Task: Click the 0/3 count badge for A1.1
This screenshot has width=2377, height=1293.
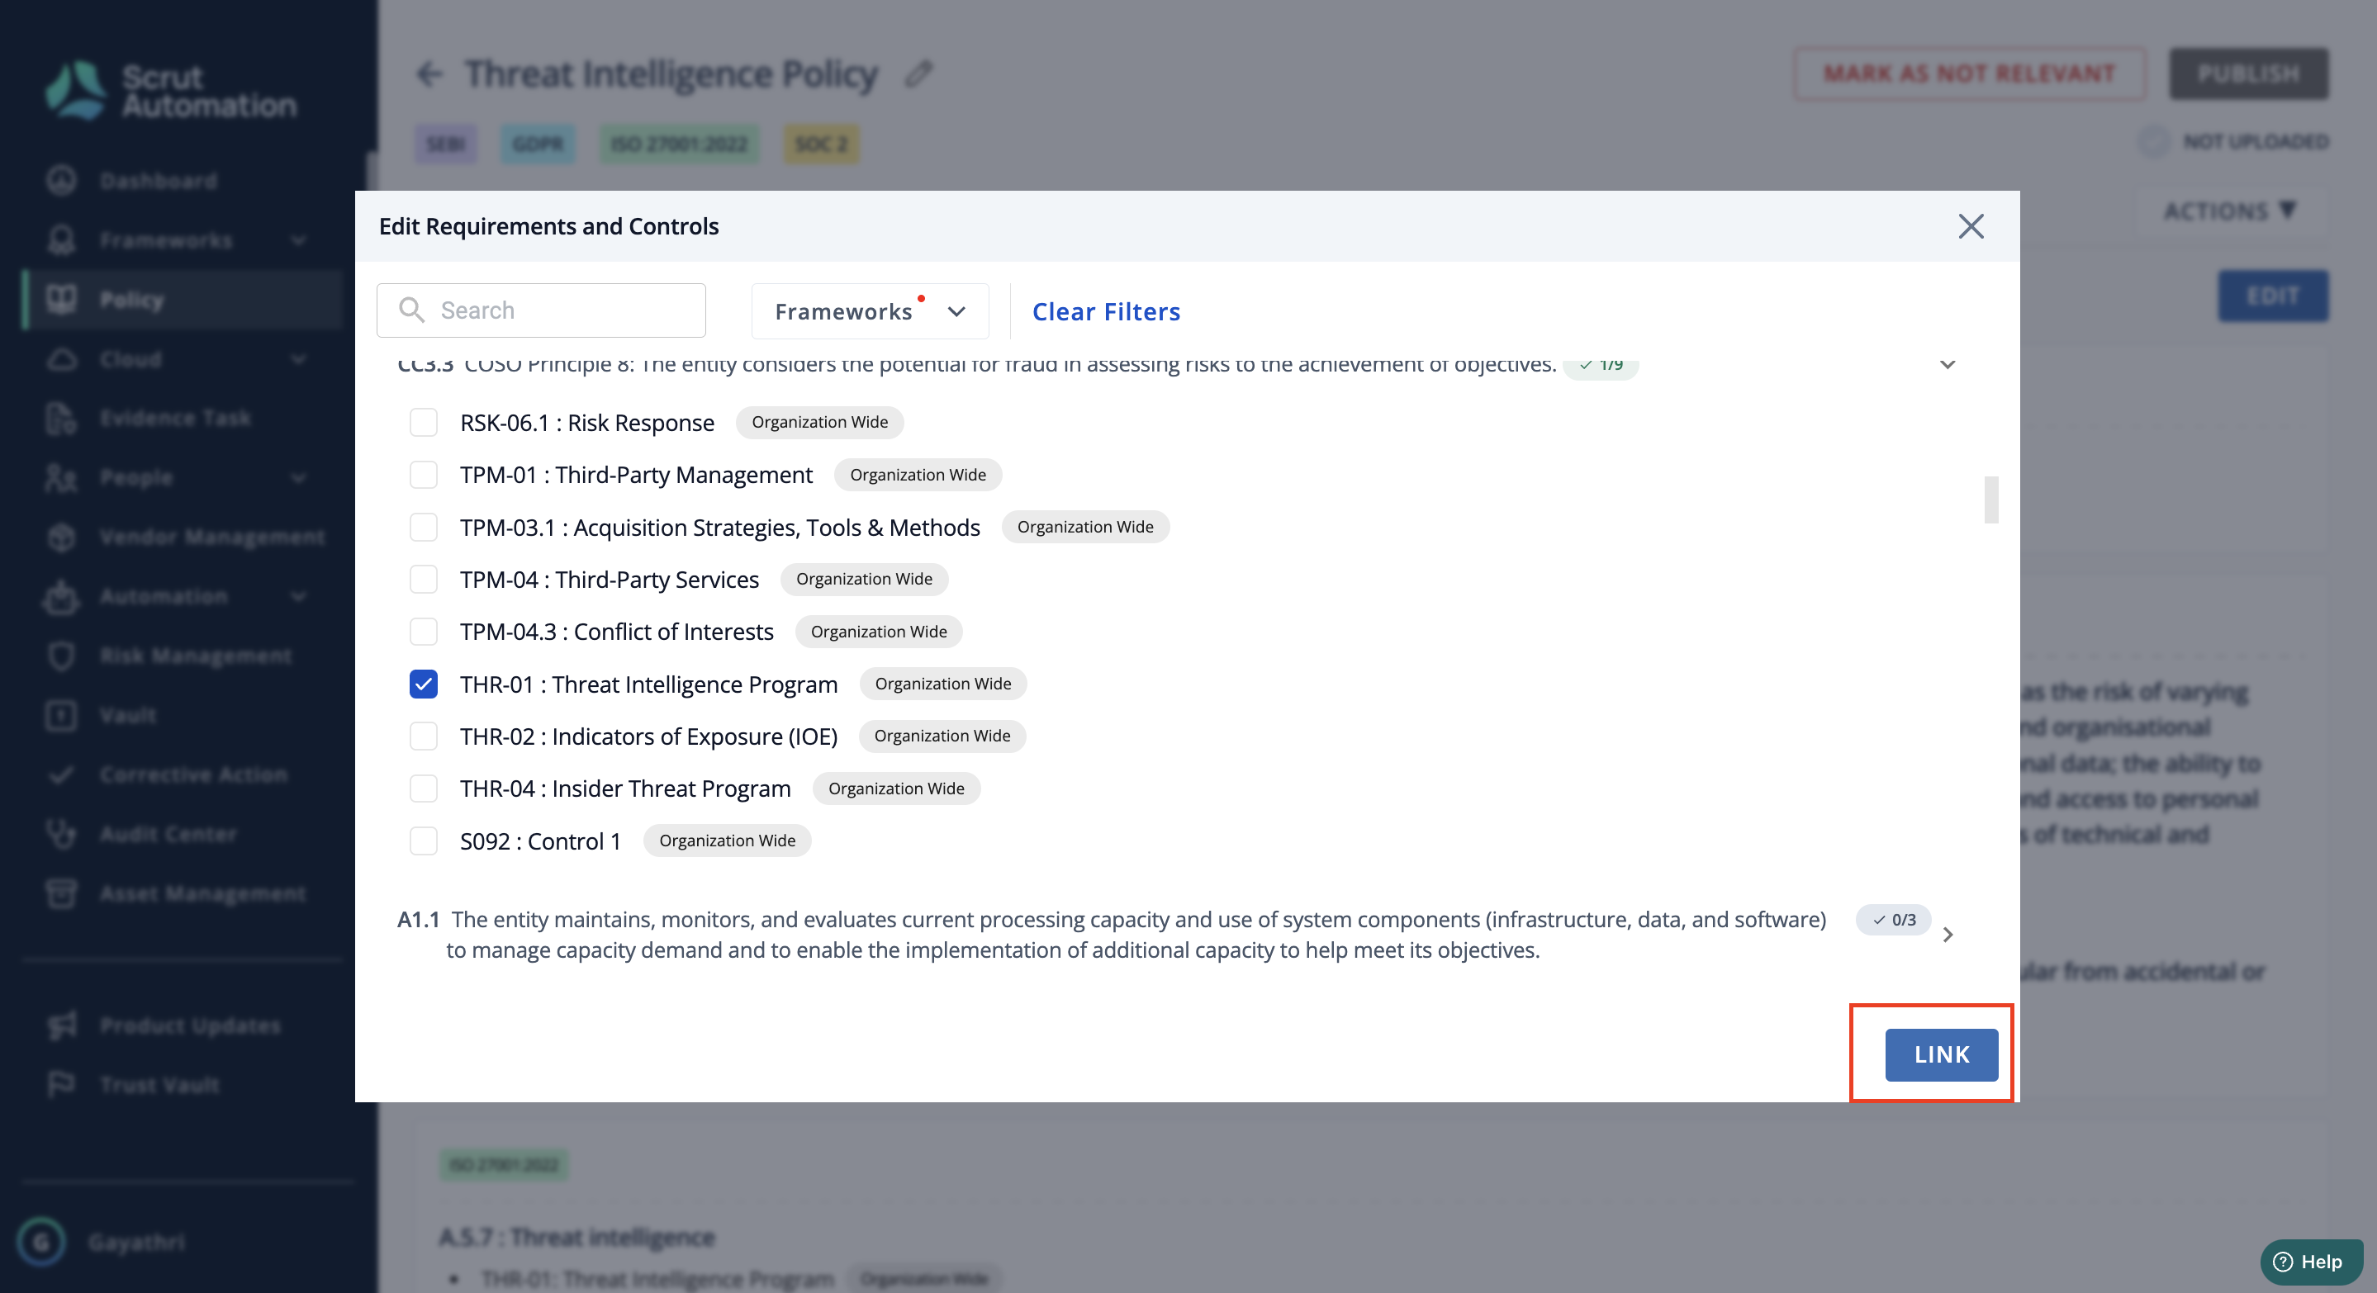Action: [1894, 920]
